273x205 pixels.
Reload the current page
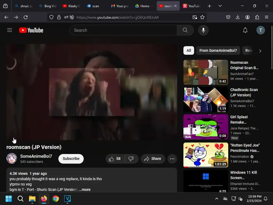[26, 17]
